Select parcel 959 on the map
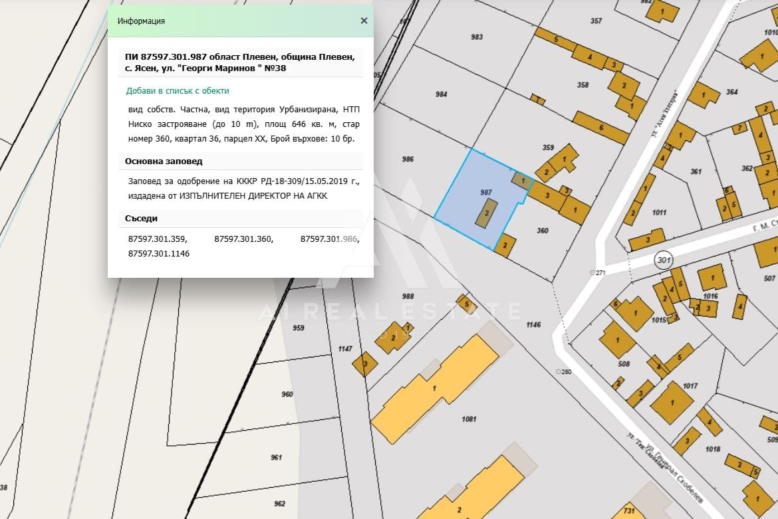The height and width of the screenshot is (519, 778). (298, 328)
